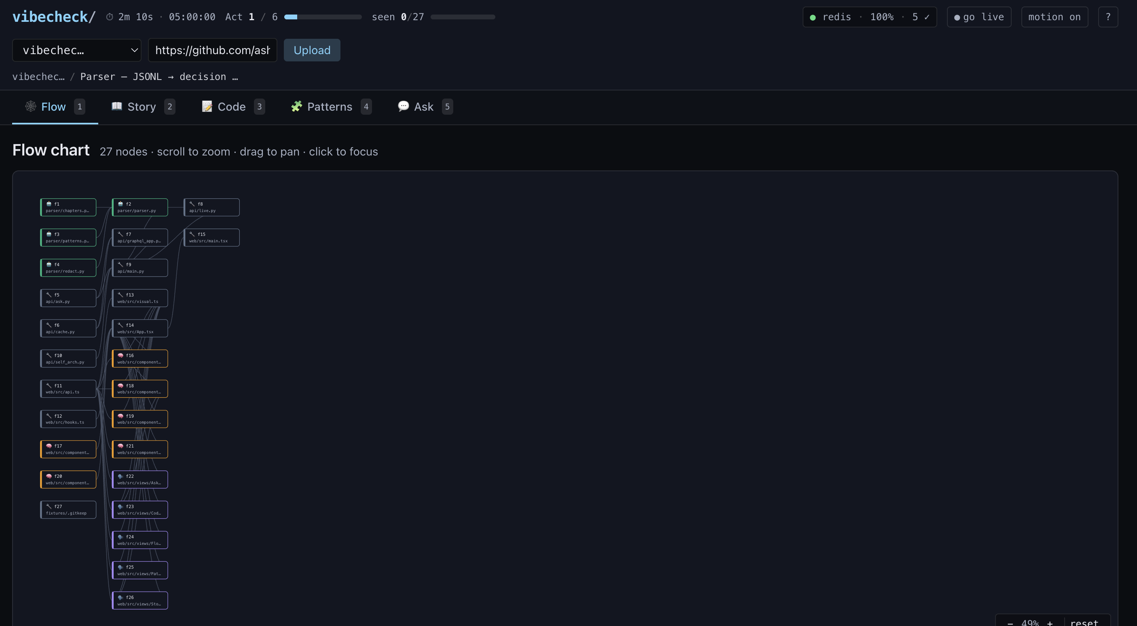The height and width of the screenshot is (626, 1137).
Task: Click the 'Parser — JSONL → decision …' breadcrumb
Action: 159,77
